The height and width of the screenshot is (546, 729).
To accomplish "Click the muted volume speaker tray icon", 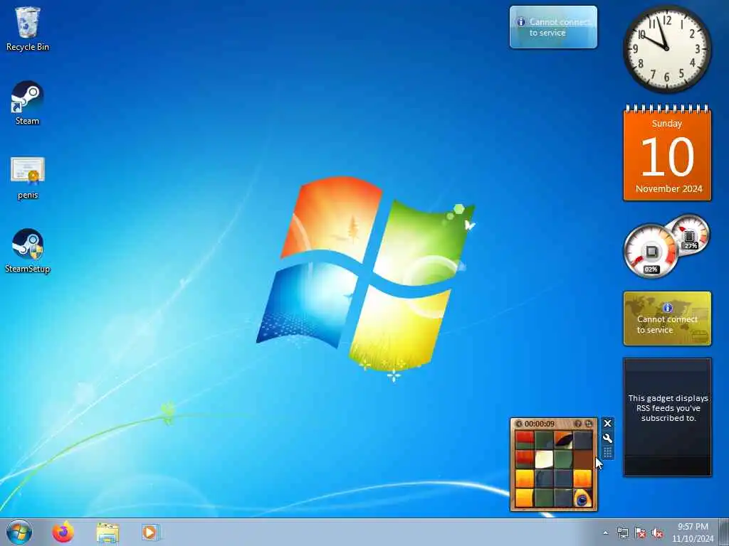I will (x=657, y=532).
